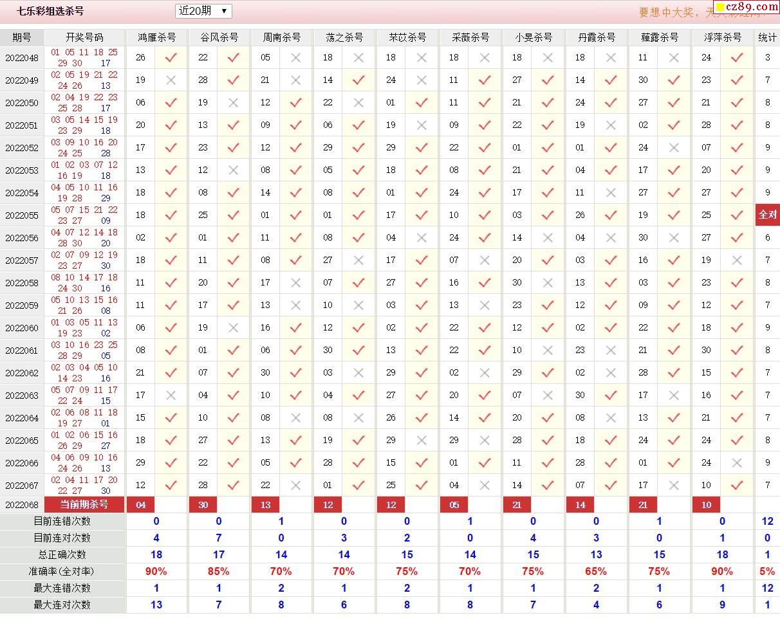Click the 采薇杀号 column header
Screen dimensions: 780x620
point(470,37)
